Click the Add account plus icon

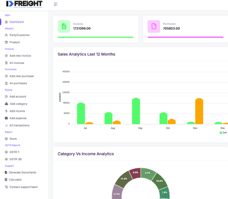click(x=6, y=97)
